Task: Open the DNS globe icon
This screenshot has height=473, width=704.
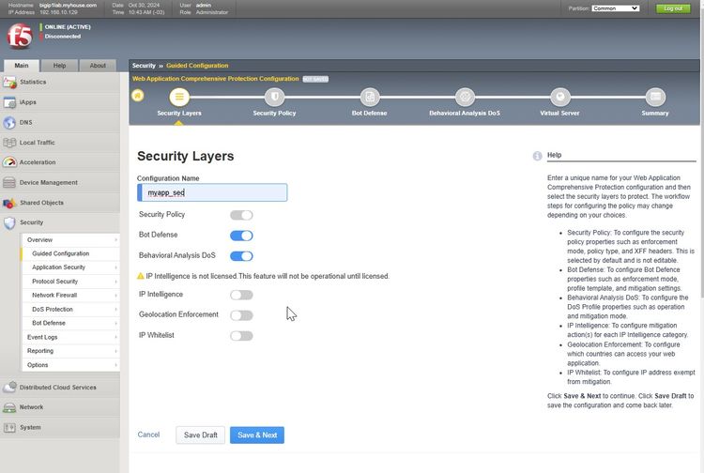Action: (x=9, y=123)
